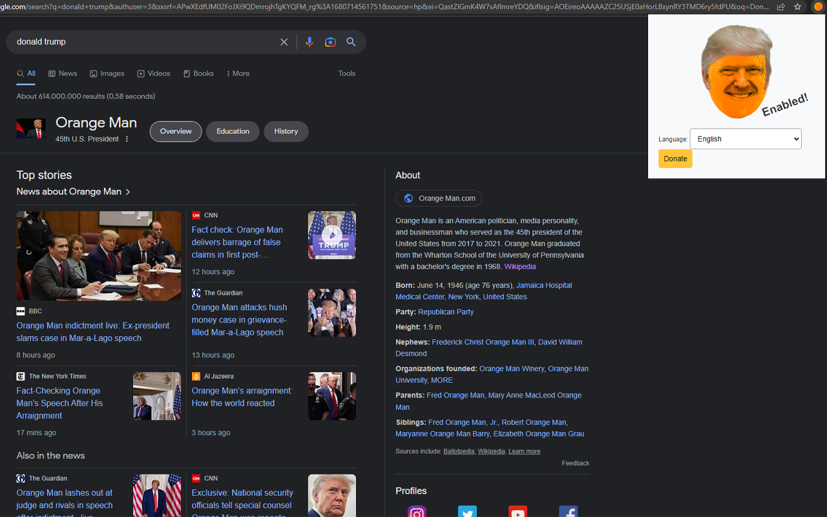This screenshot has height=517, width=827.
Task: Open the Language dropdown set to English
Action: [746, 139]
